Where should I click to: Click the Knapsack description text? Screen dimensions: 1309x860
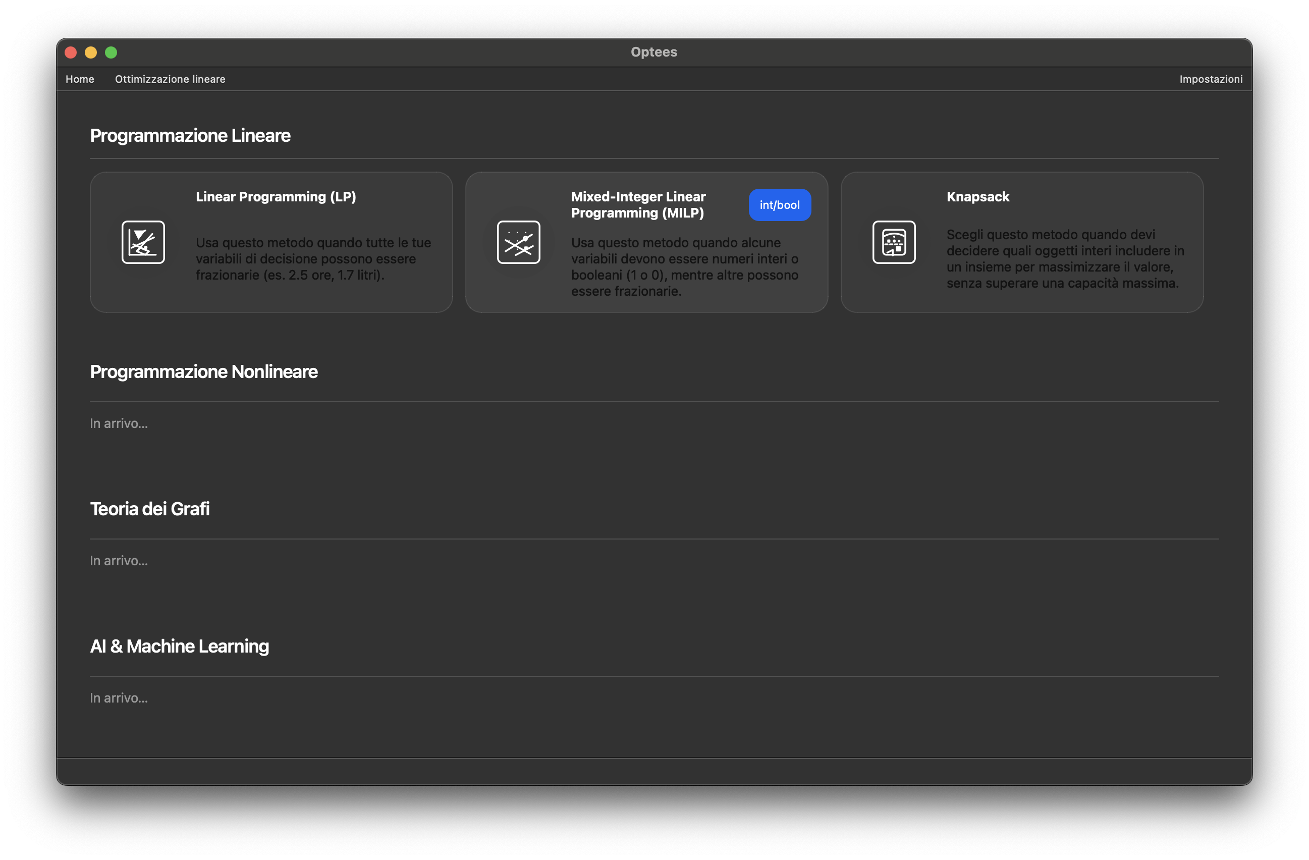(x=1065, y=258)
